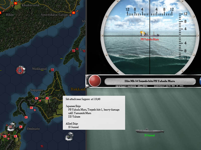
Task: Select the yellow submarine west of Sakhalin's tip
Action: tap(62, 58)
